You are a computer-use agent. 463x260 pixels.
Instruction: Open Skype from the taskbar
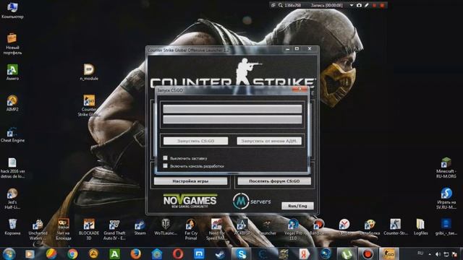241,253
